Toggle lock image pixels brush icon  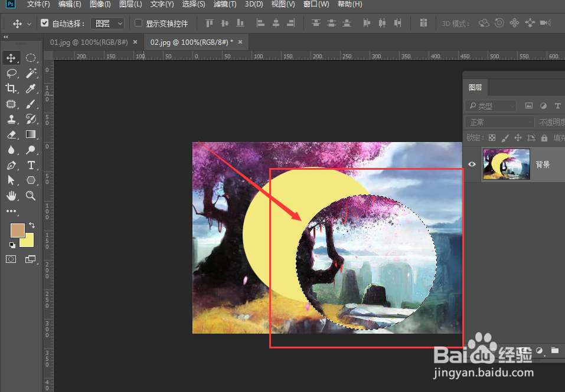505,138
